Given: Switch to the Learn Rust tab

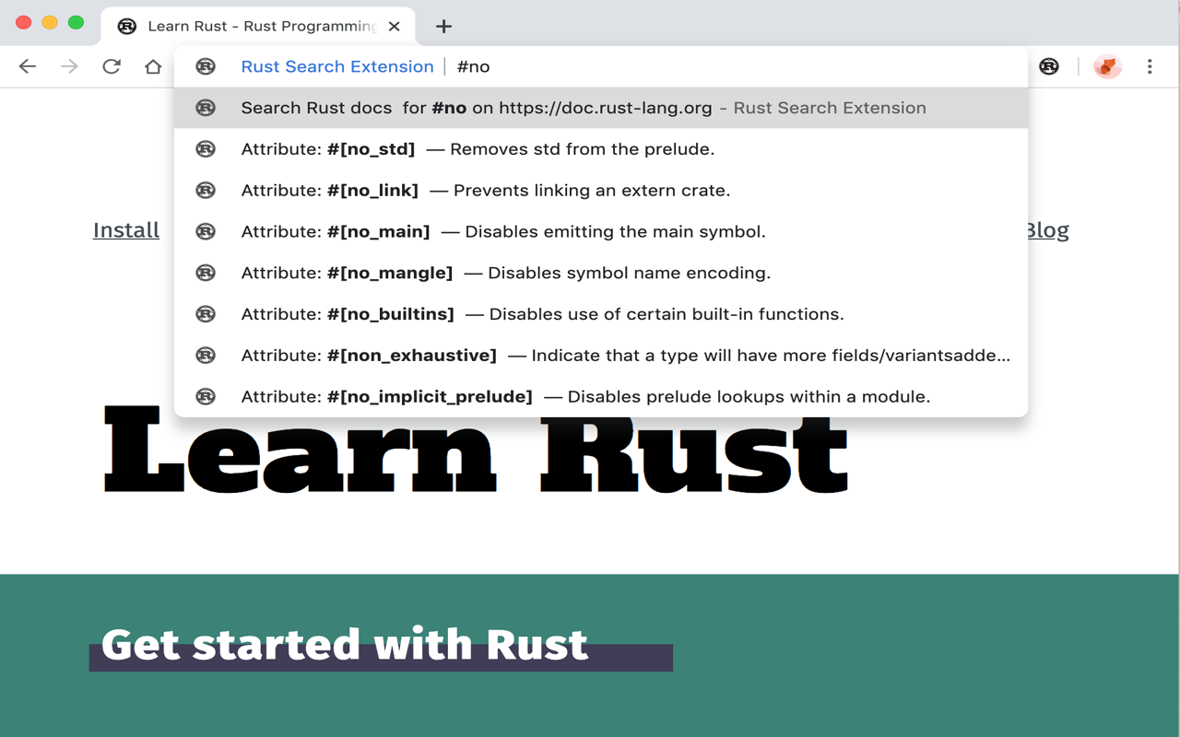Looking at the screenshot, I should click(x=249, y=26).
